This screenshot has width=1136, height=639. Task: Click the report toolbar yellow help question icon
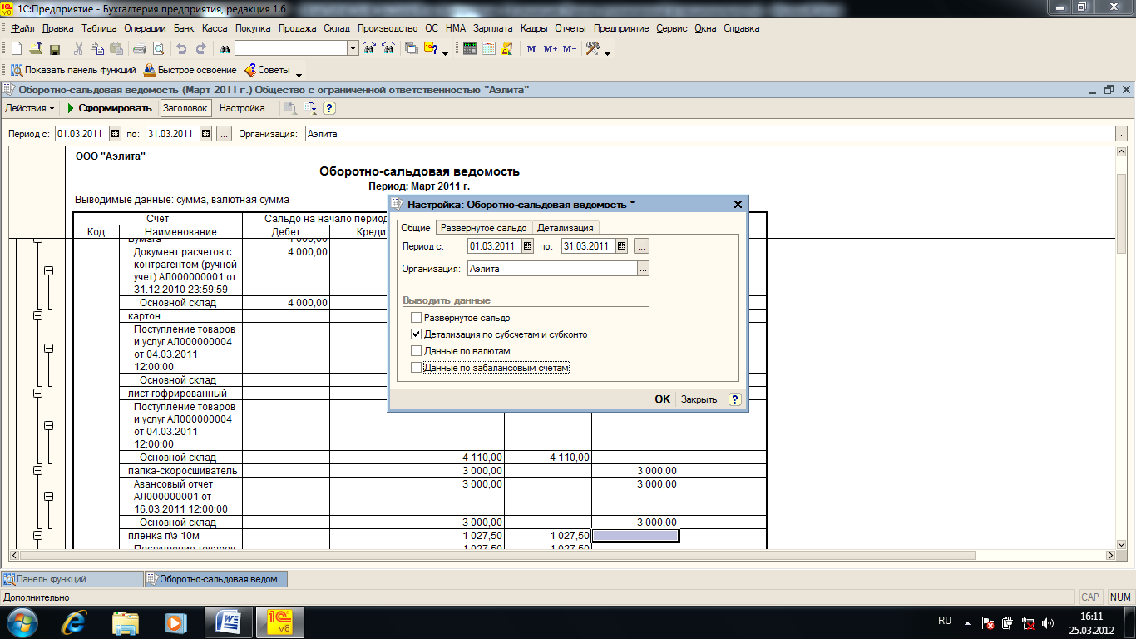329,108
